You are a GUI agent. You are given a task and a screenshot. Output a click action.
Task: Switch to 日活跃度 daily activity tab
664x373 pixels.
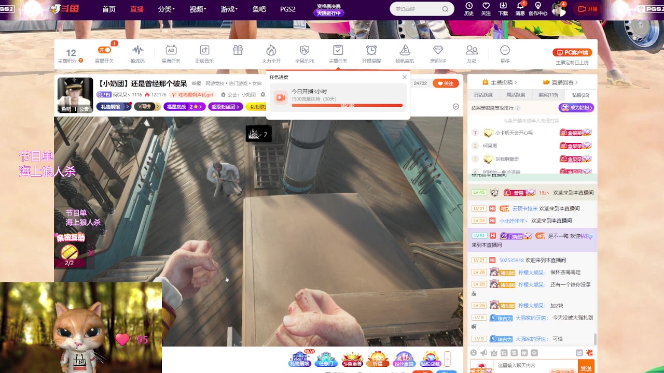tap(483, 95)
